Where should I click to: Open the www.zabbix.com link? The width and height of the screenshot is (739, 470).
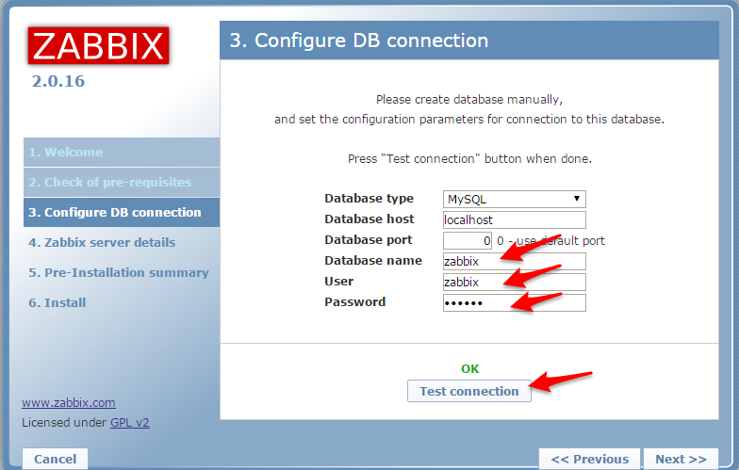(69, 403)
